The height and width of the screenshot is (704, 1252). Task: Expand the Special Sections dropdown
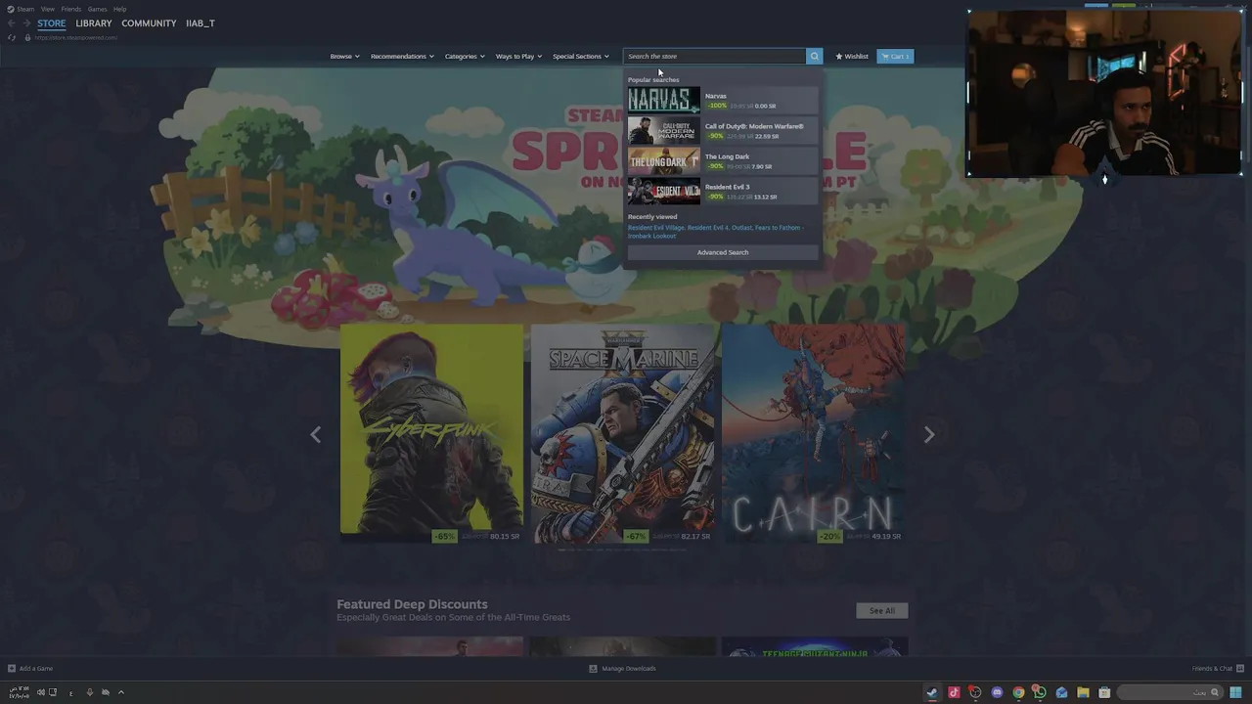tap(581, 57)
